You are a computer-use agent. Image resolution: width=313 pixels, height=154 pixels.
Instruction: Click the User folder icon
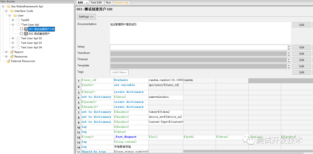coord(15,16)
